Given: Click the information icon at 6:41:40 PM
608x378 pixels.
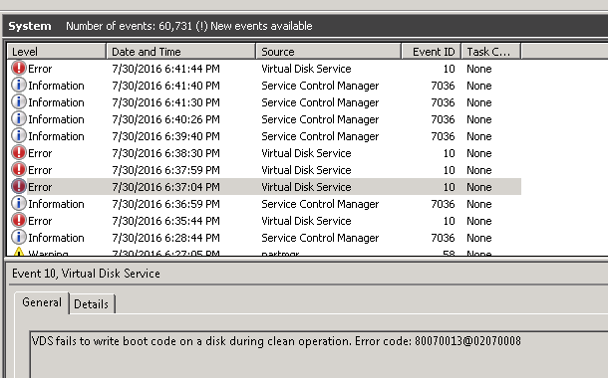Looking at the screenshot, I should pos(19,86).
